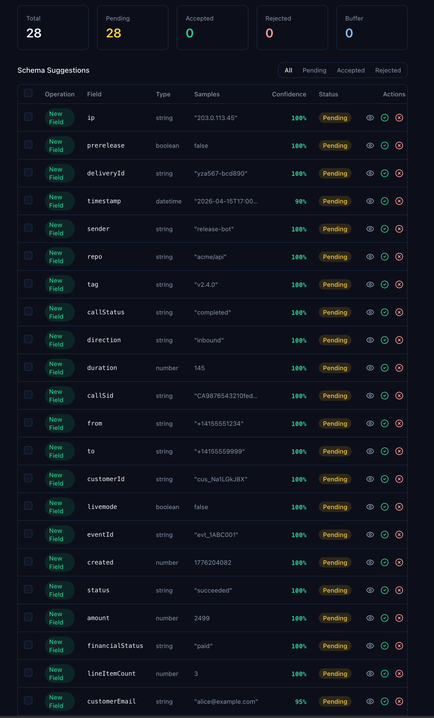View details of the livemode suggestion

pos(370,507)
